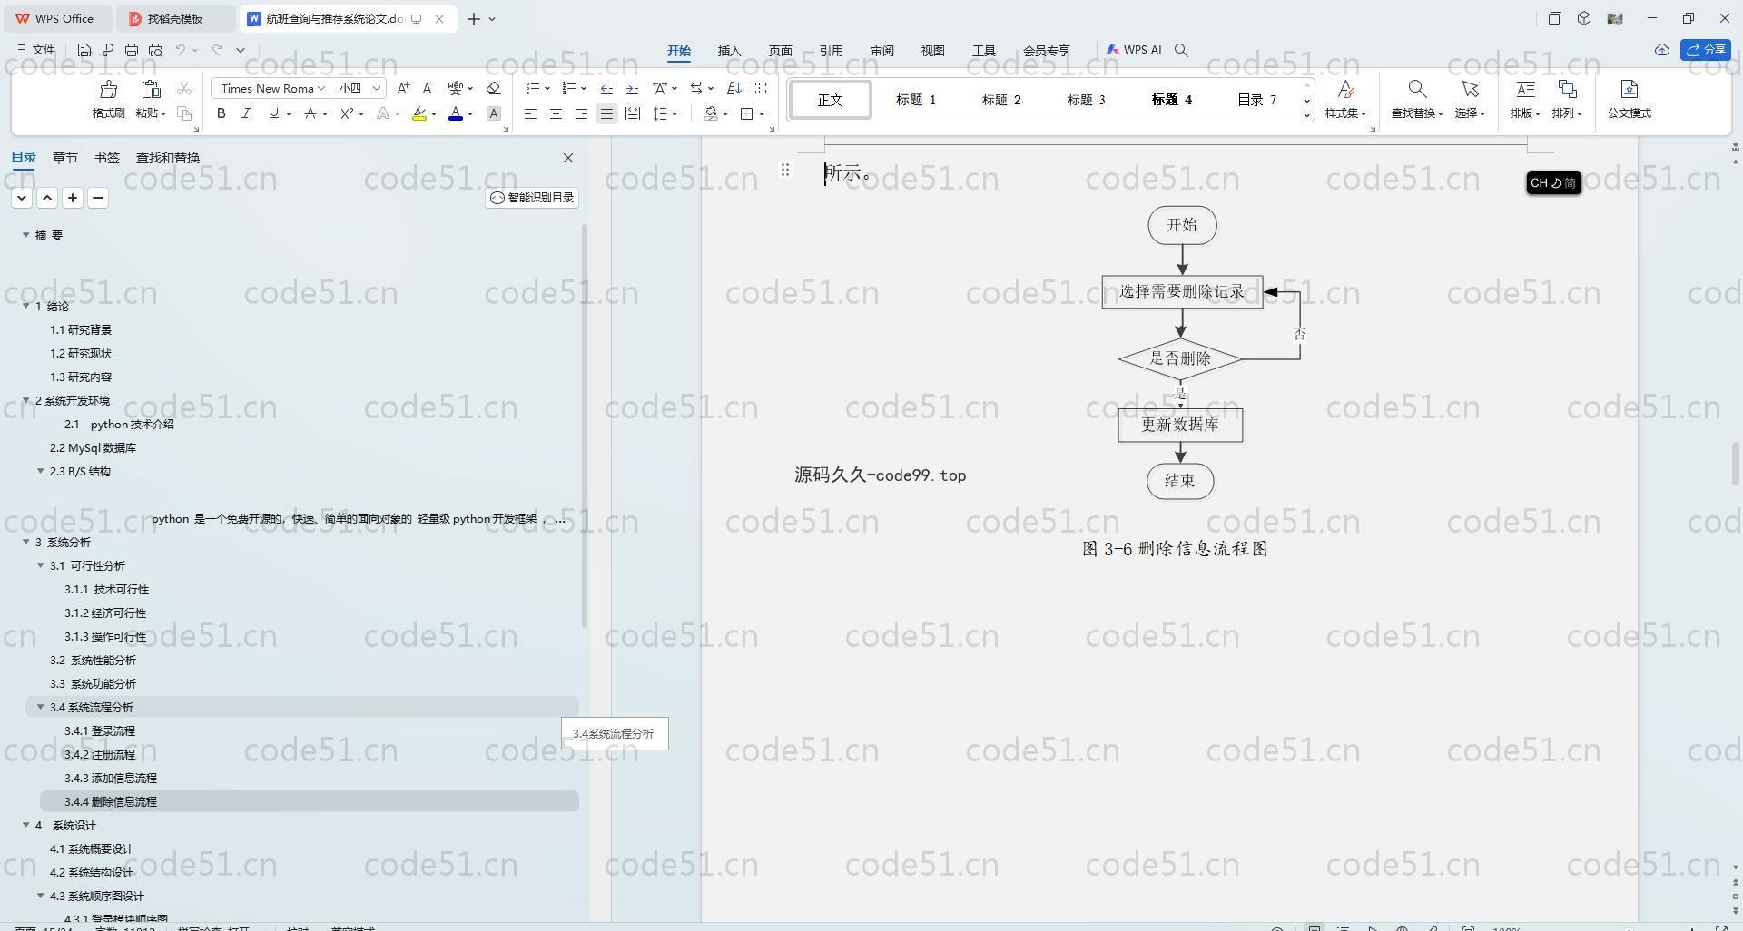
Task: Click the document vertical scrollbar thumb
Action: [x=1735, y=465]
